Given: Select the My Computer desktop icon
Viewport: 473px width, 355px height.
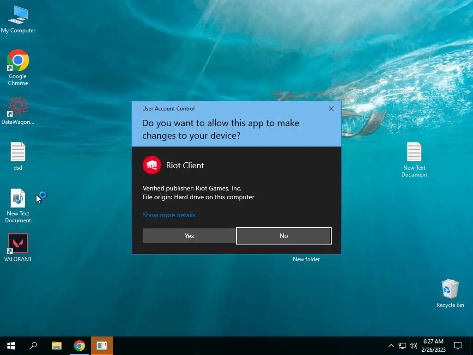Looking at the screenshot, I should [18, 19].
